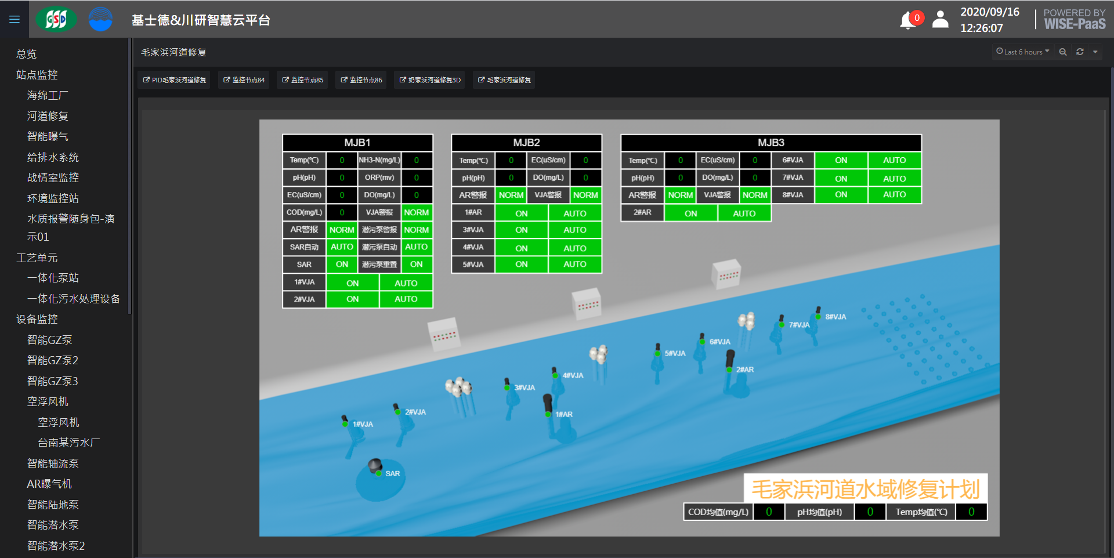The image size is (1114, 558).
Task: Open 智能GZ泵2 from the sidebar
Action: point(52,360)
